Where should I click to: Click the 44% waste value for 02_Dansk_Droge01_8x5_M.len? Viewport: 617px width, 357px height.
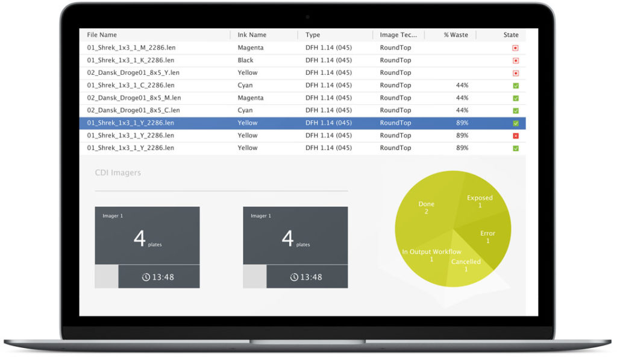462,98
